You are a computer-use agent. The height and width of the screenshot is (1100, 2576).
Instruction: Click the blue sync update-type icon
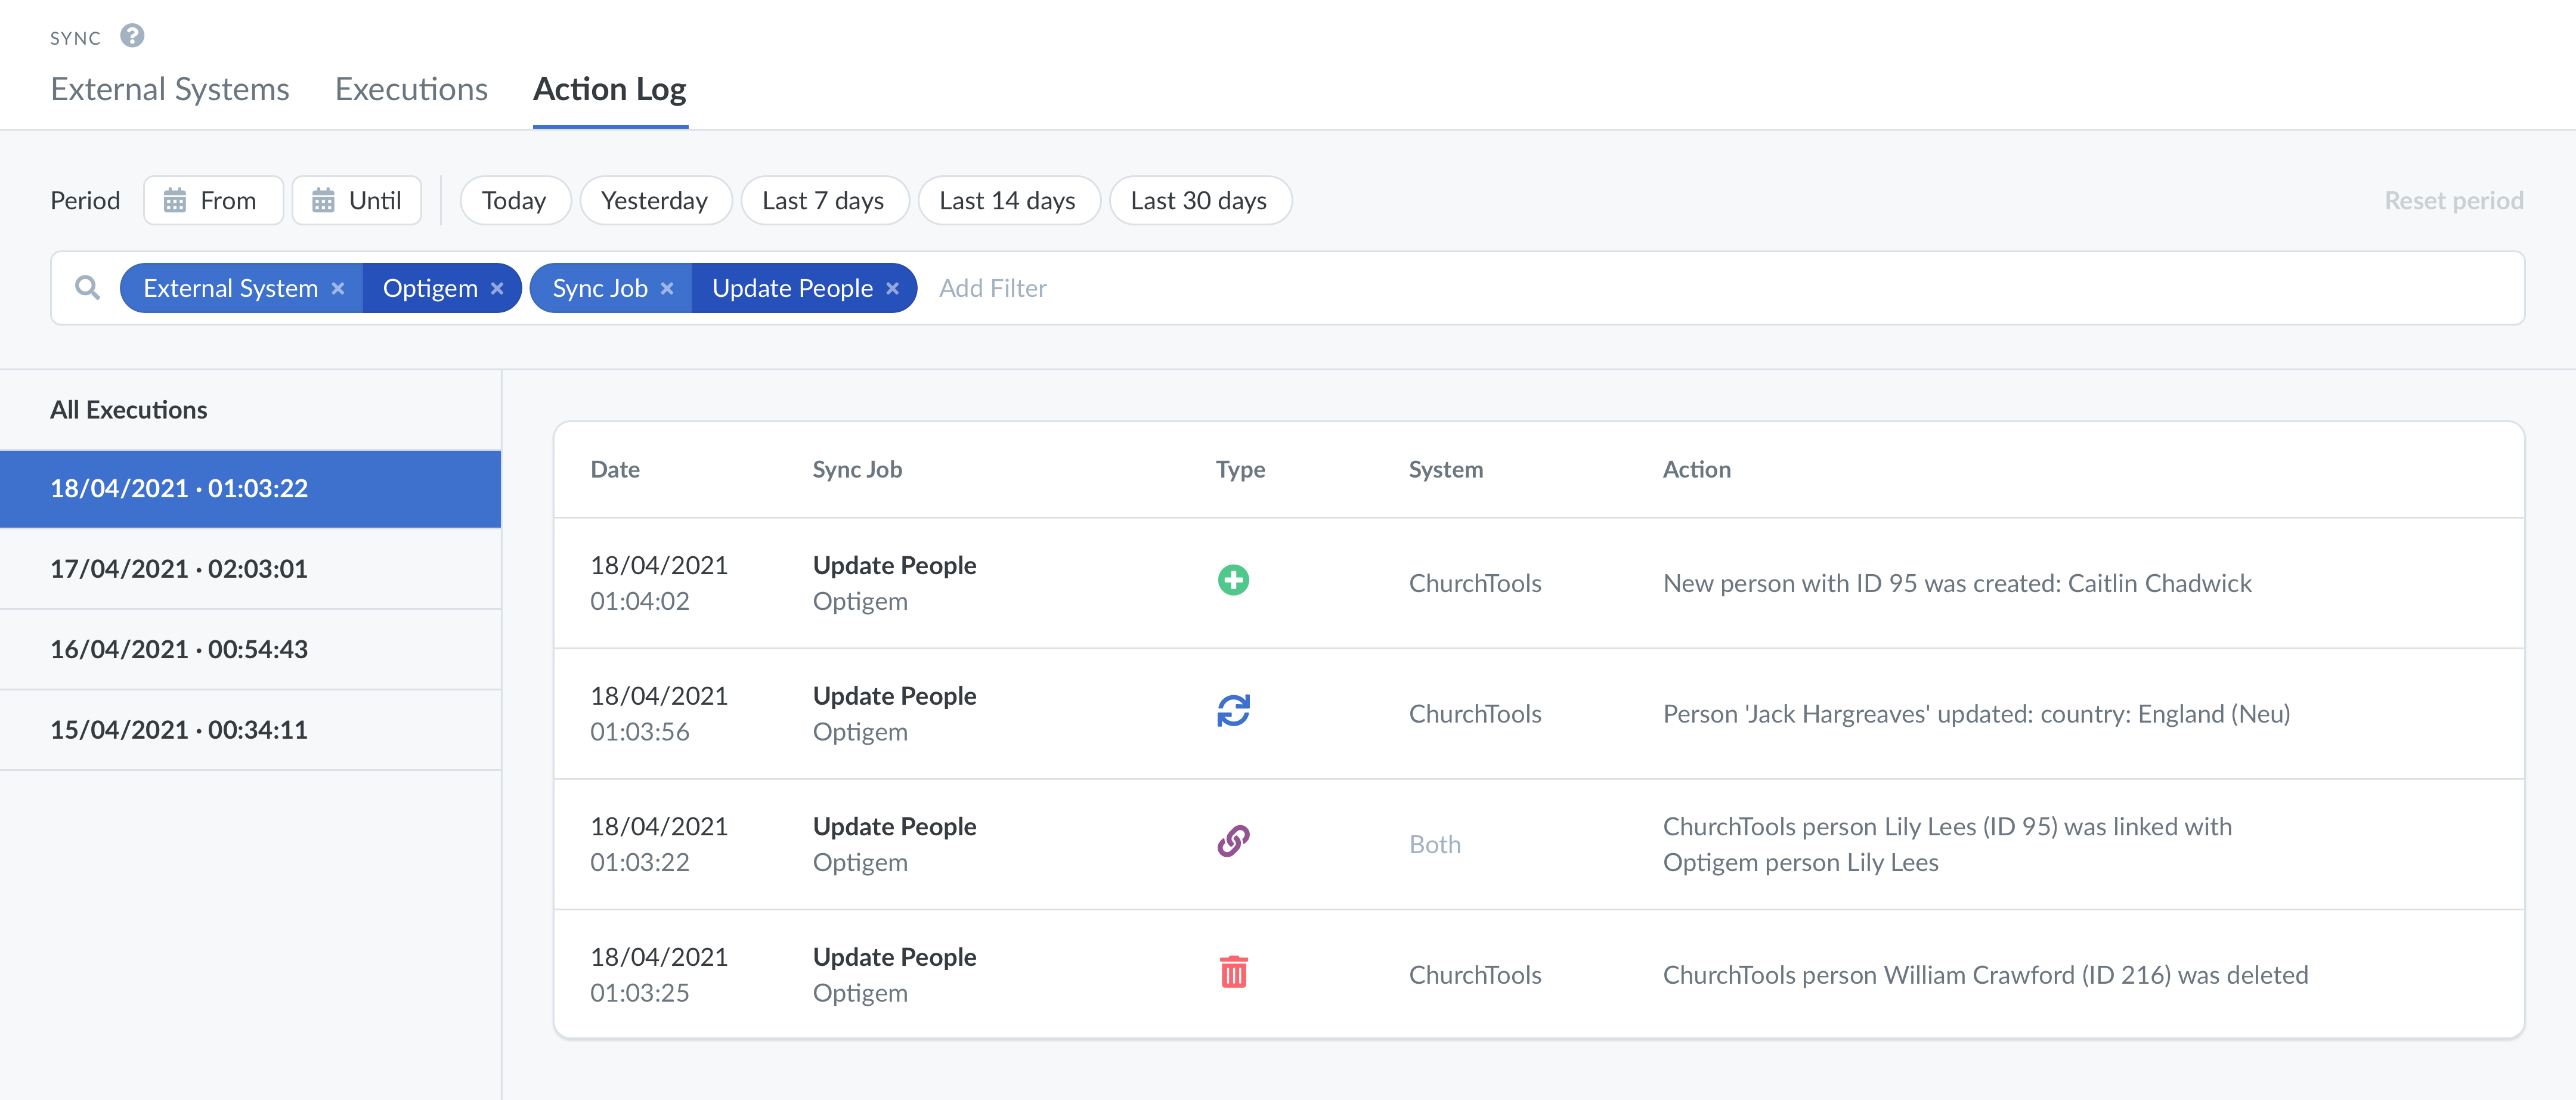tap(1233, 711)
